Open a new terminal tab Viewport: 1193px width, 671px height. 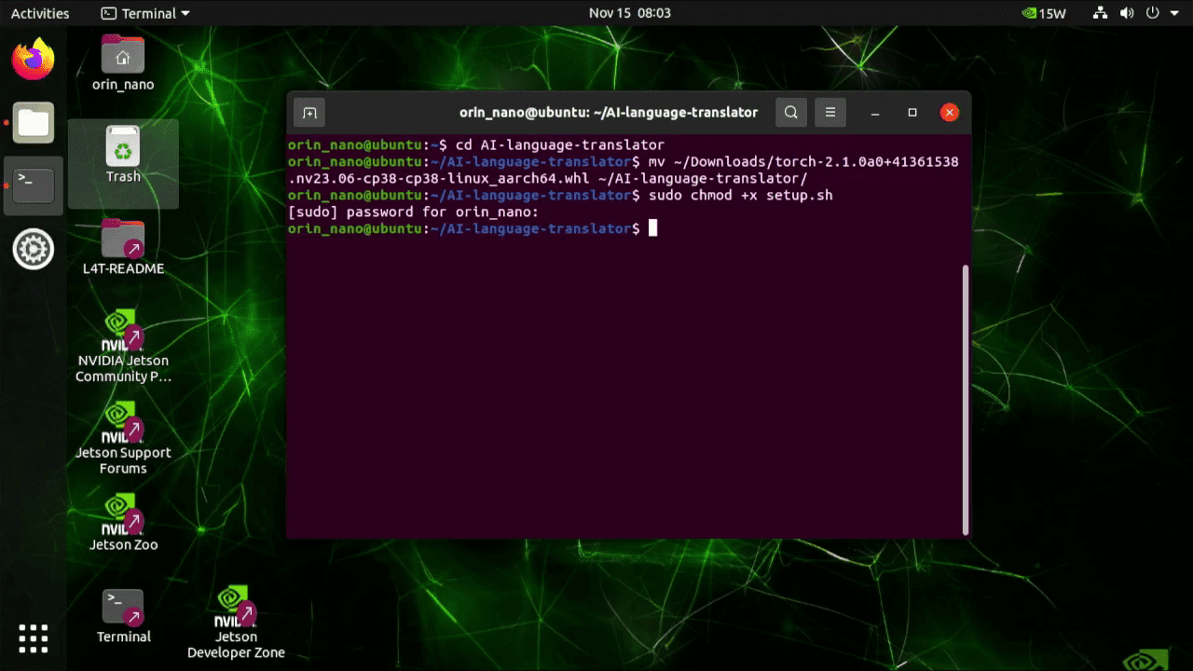(309, 112)
